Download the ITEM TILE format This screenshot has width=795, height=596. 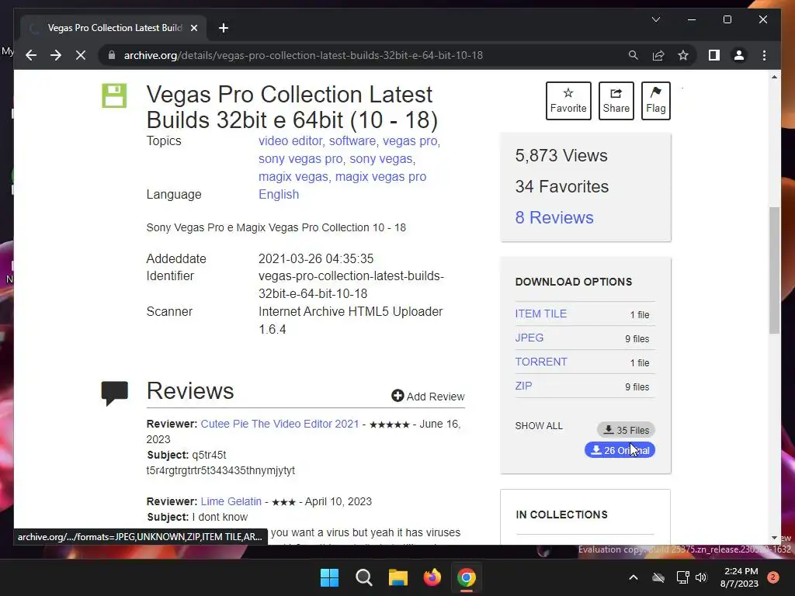[x=540, y=314]
